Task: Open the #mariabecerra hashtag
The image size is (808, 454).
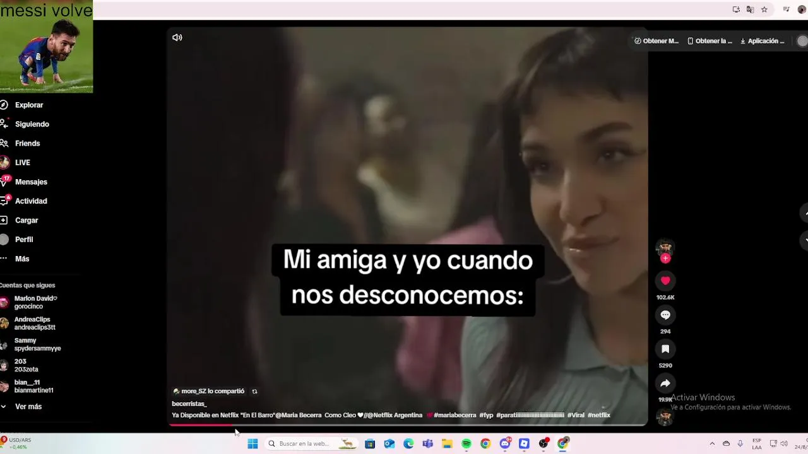Action: coord(455,415)
